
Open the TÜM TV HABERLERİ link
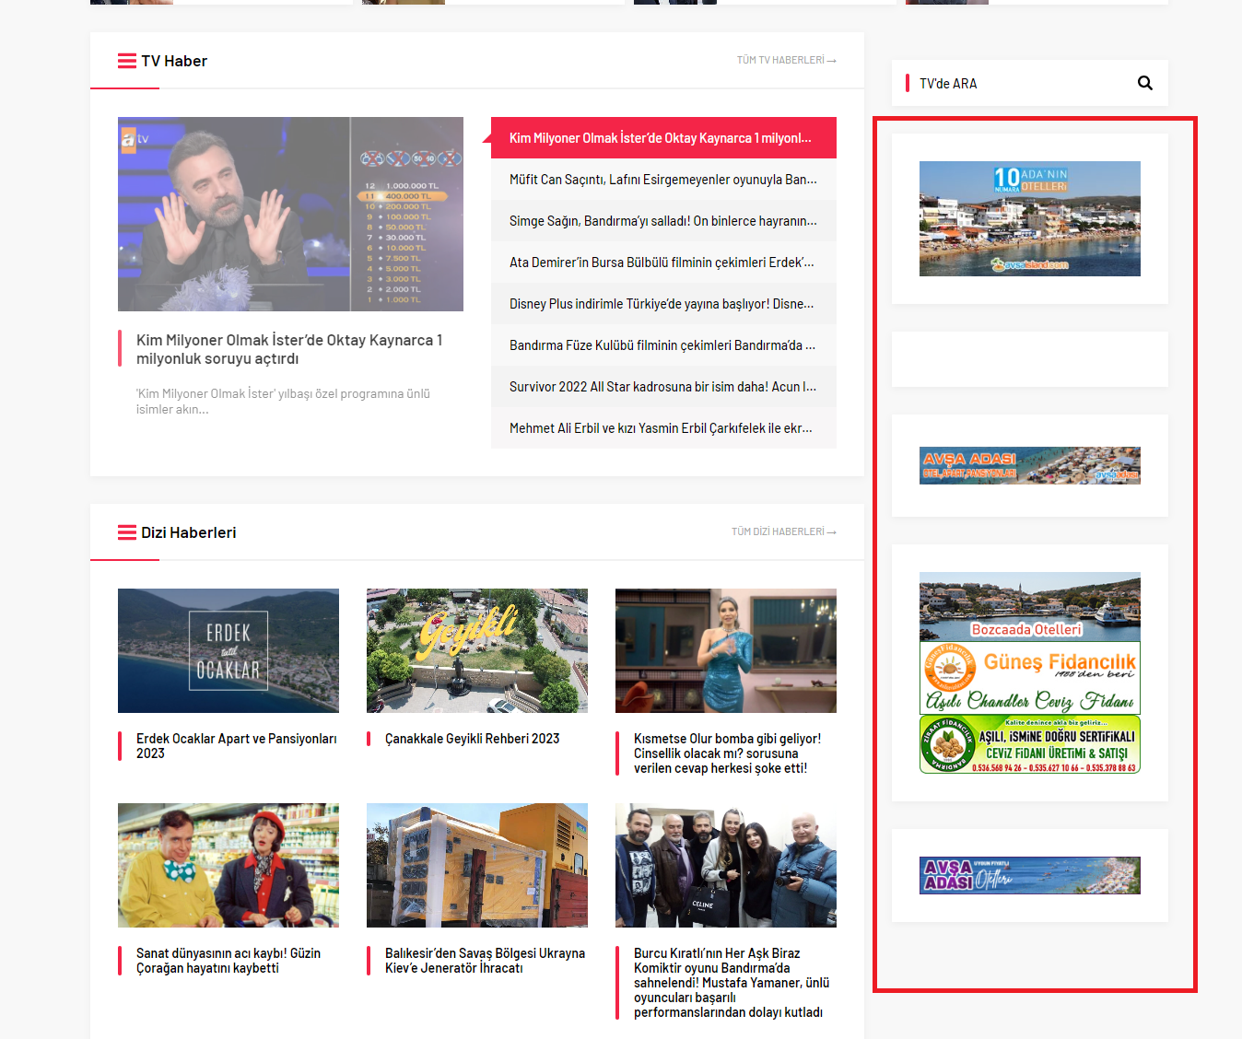coord(785,61)
